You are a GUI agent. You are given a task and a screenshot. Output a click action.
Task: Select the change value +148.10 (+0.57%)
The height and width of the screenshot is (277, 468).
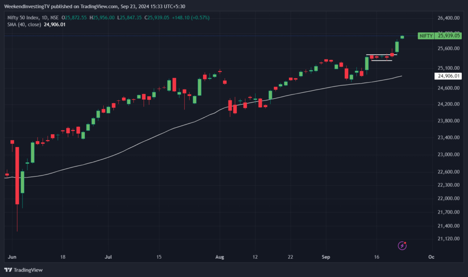tap(191, 18)
